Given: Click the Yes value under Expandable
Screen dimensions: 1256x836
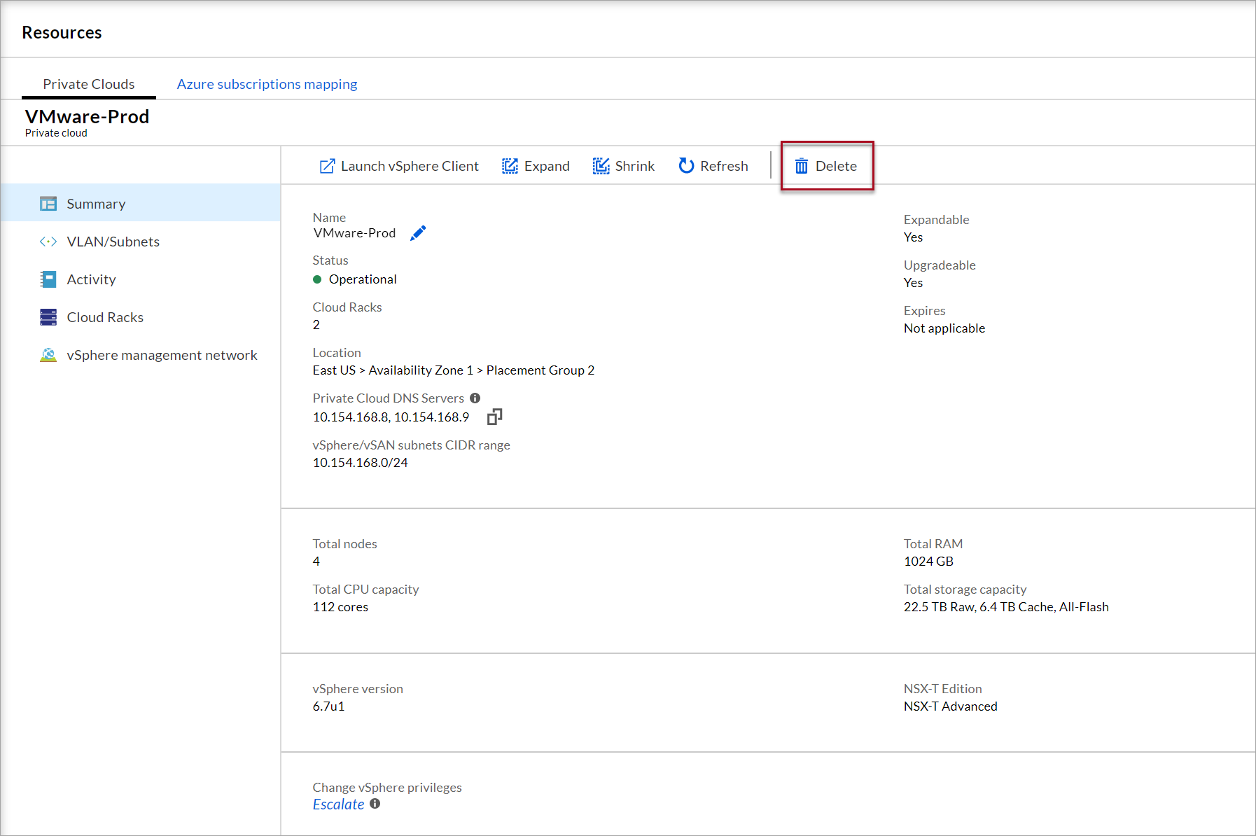Looking at the screenshot, I should click(x=914, y=237).
